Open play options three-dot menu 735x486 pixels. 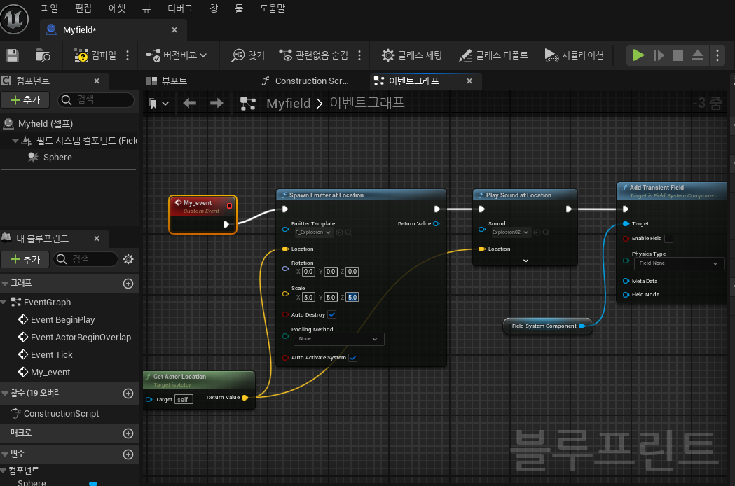pyautogui.click(x=717, y=55)
